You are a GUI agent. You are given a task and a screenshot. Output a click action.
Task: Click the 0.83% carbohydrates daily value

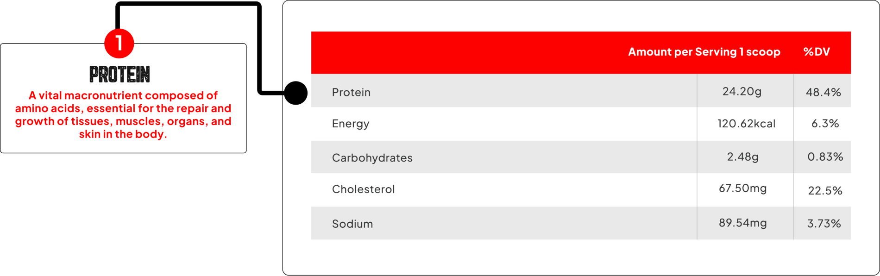825,157
